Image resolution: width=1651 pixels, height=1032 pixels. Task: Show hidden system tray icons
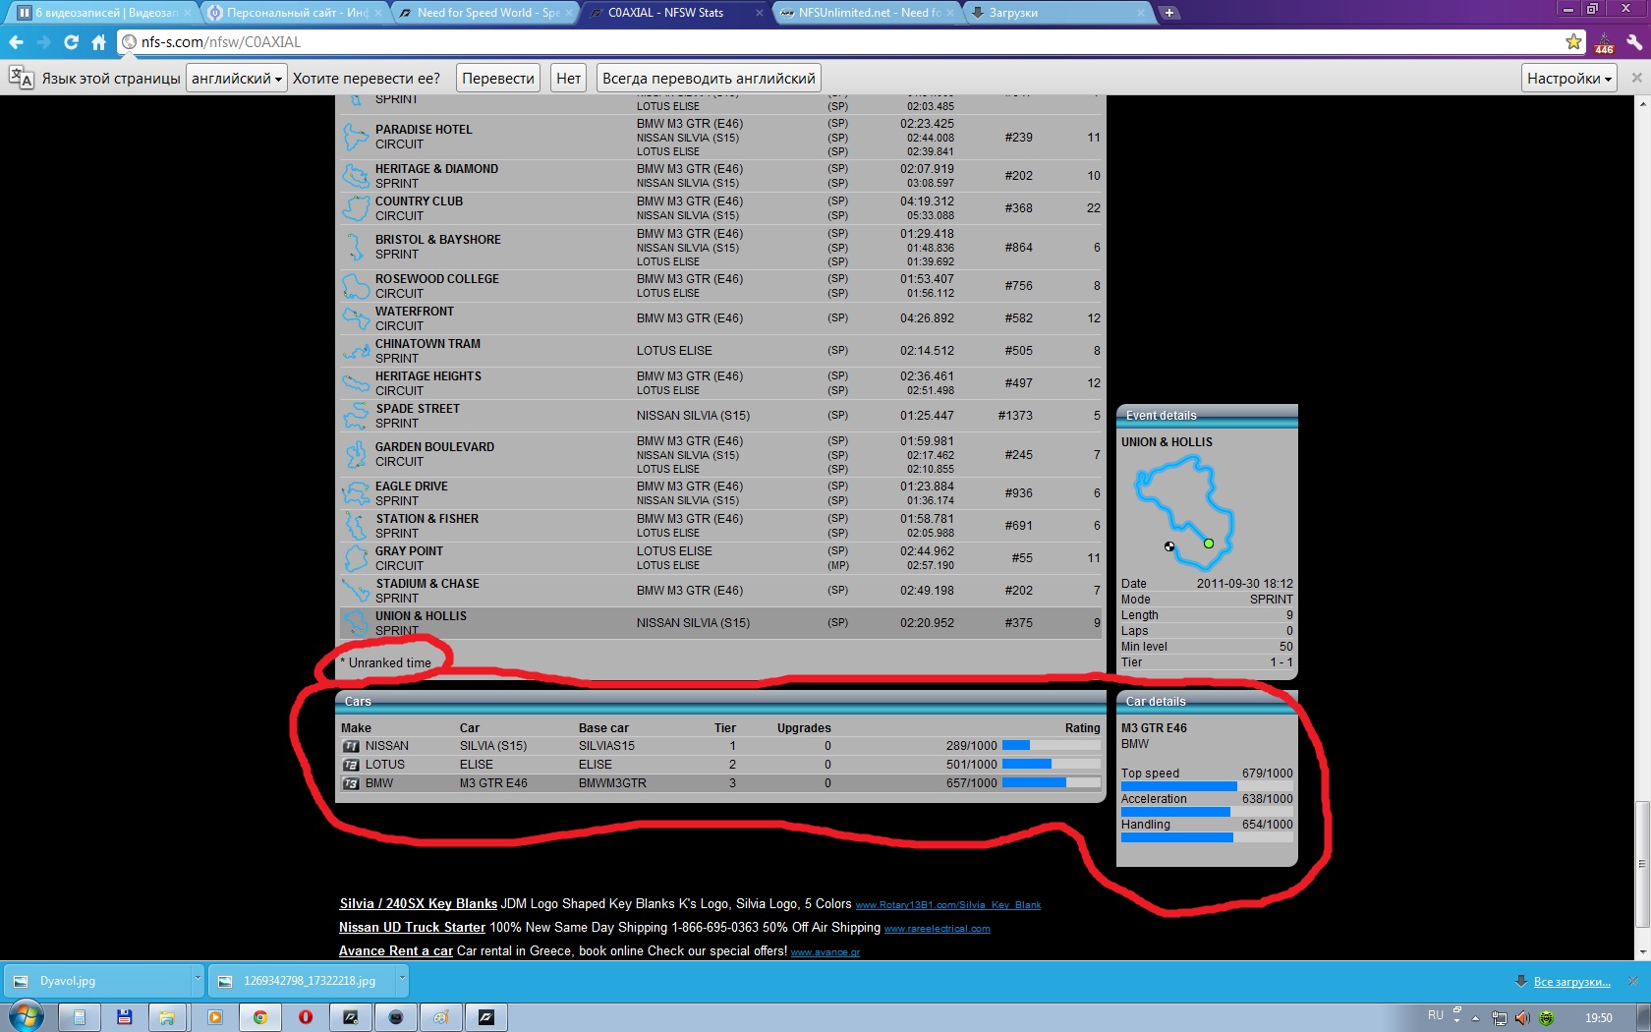pos(1475,1018)
